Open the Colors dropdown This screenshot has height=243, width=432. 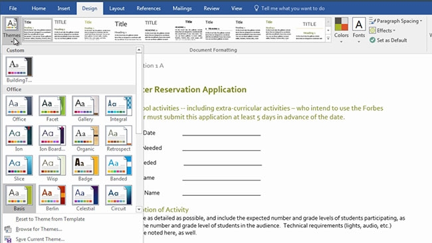[x=342, y=31]
